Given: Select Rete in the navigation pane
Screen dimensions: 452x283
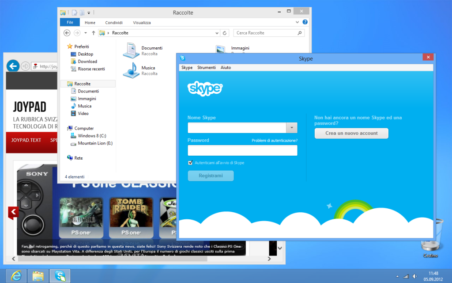Looking at the screenshot, I should coord(75,158).
